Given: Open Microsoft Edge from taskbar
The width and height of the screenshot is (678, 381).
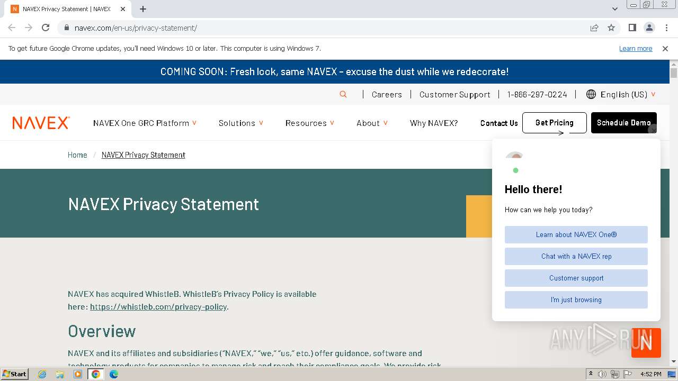Looking at the screenshot, I should [x=114, y=374].
